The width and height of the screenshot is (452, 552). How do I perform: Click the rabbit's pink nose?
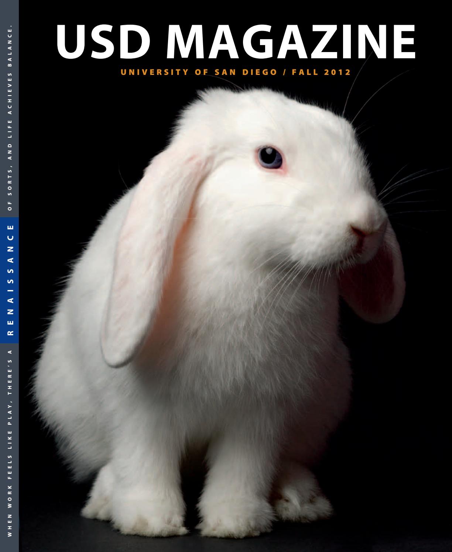[x=361, y=233]
